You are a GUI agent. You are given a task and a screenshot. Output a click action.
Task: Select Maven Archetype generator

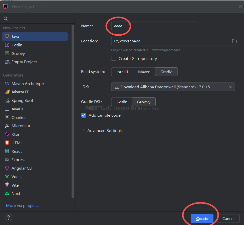[35, 84]
